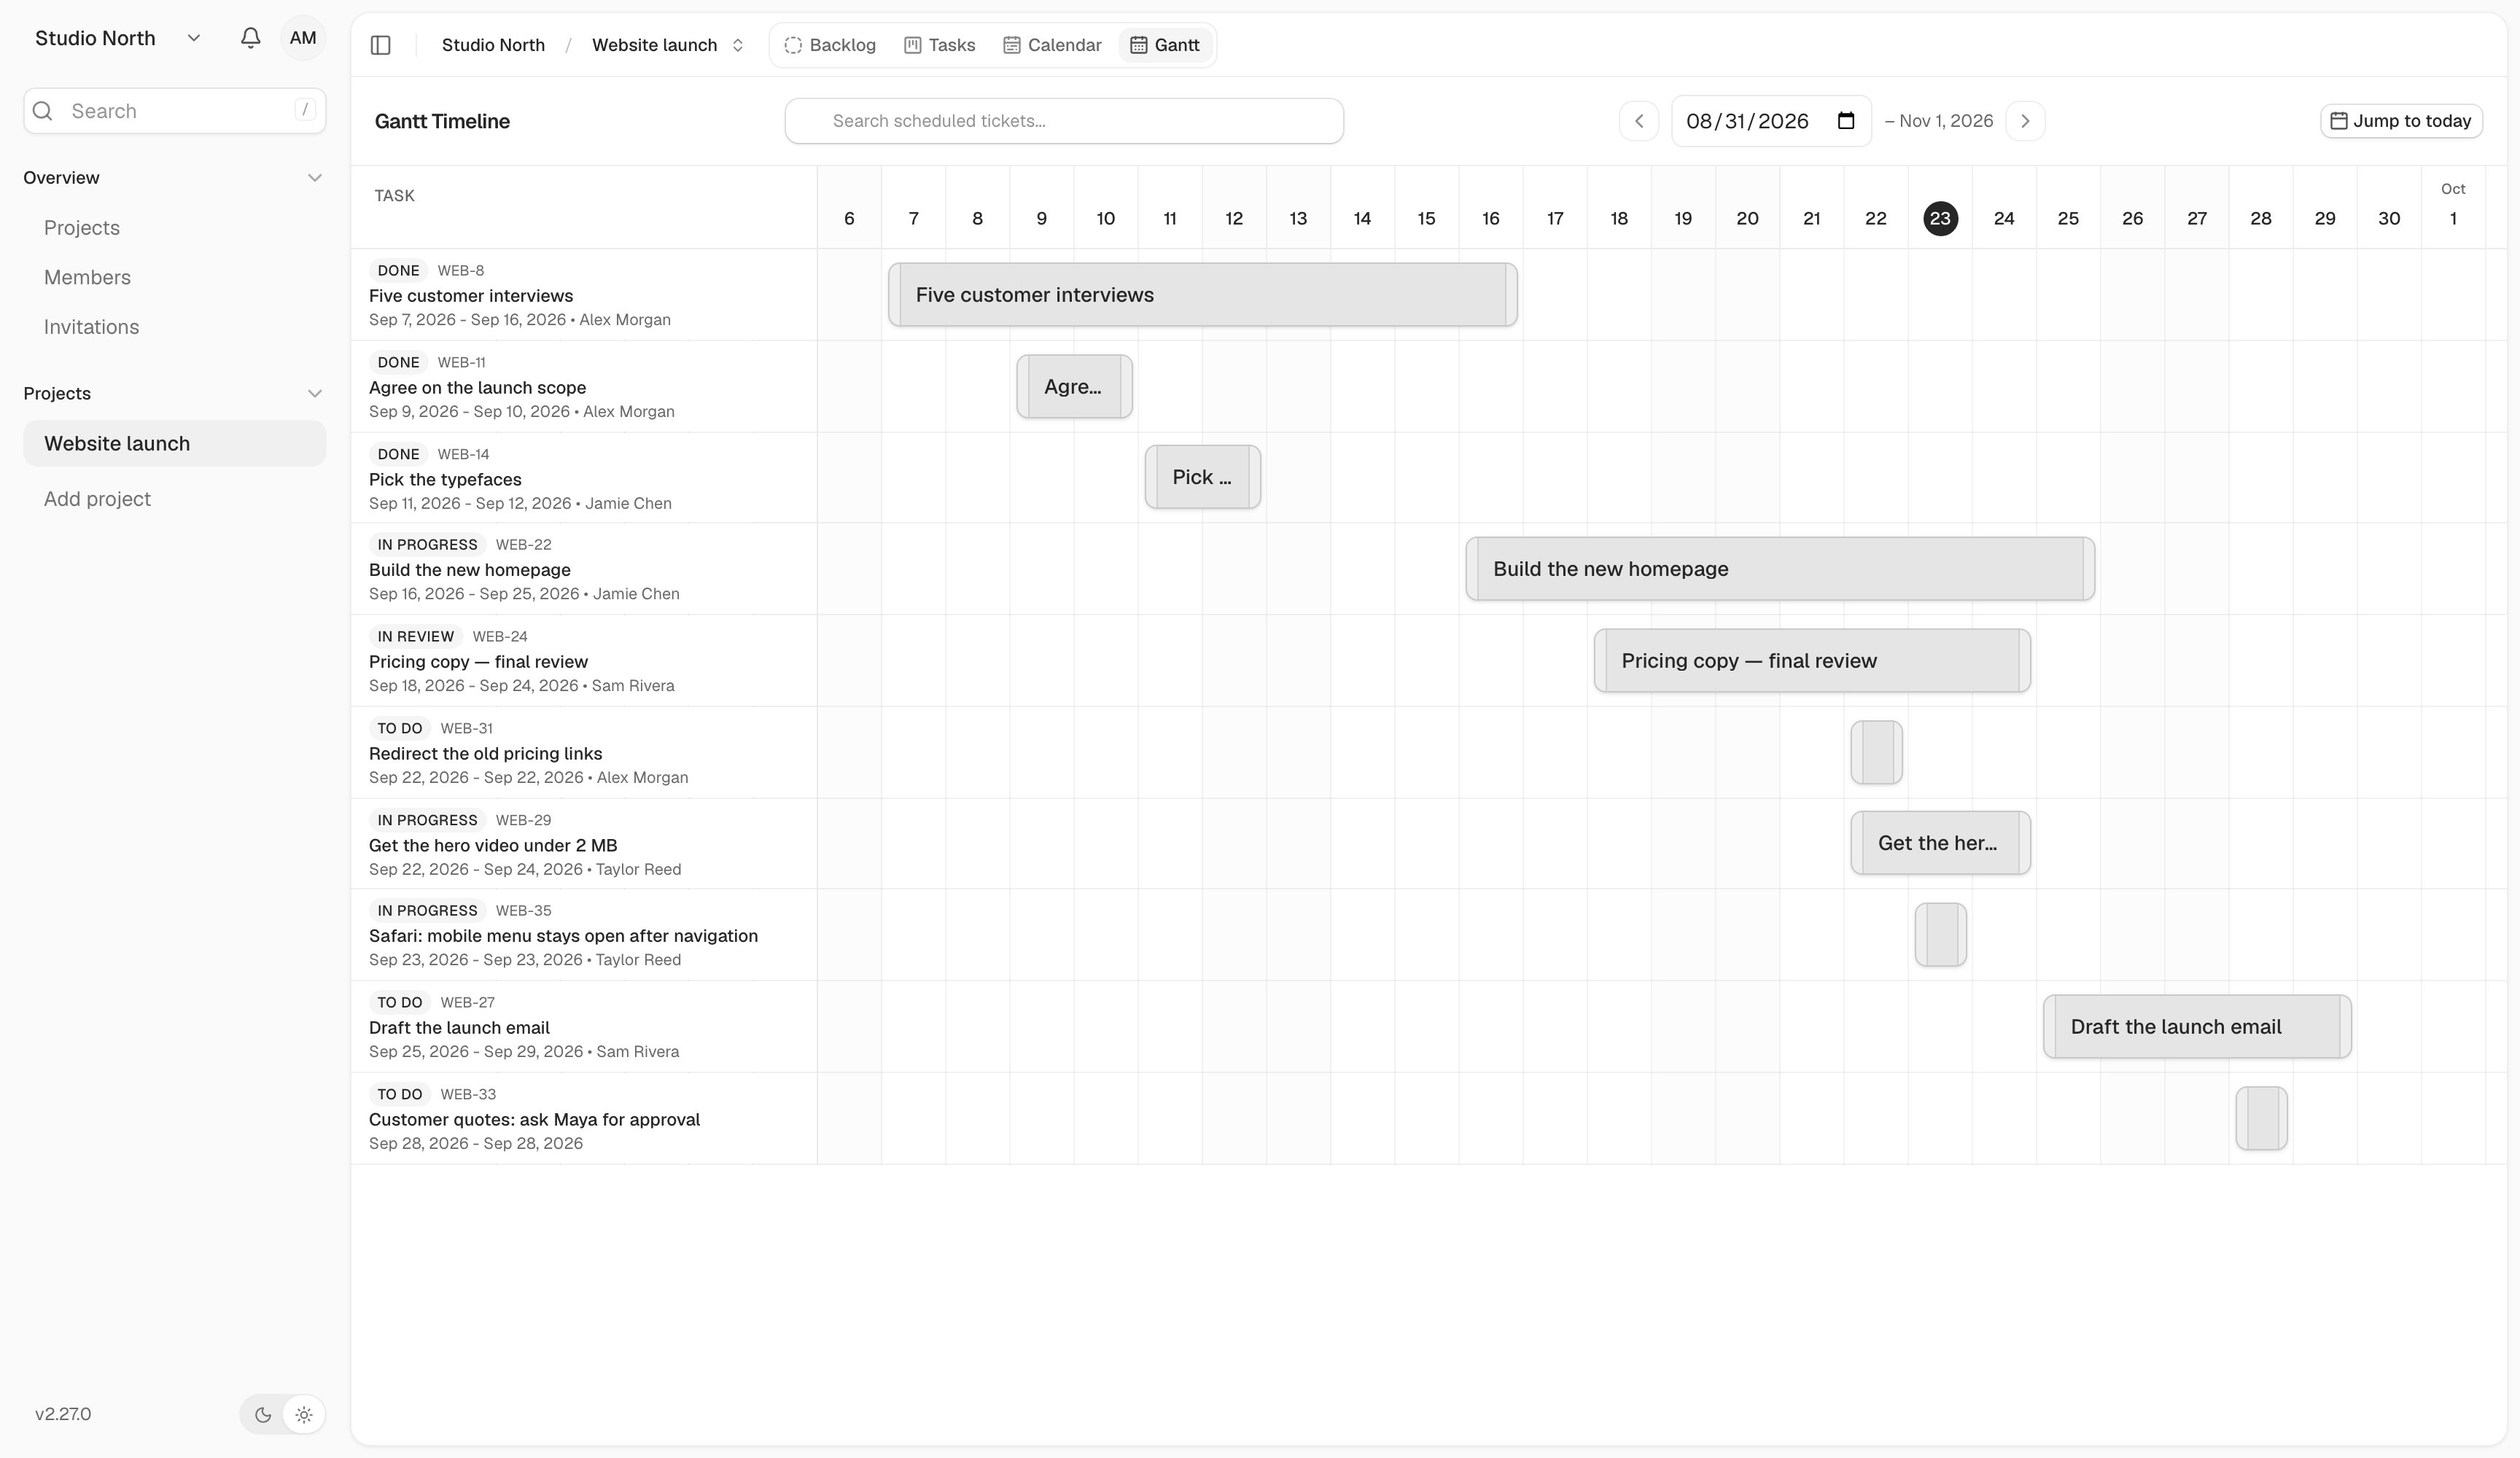2520x1458 pixels.
Task: Click Pricing copy — final review bar
Action: [1812, 661]
